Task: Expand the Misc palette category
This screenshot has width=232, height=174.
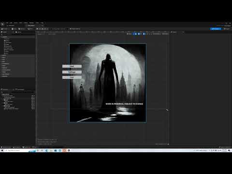Action: pyautogui.click(x=1, y=61)
